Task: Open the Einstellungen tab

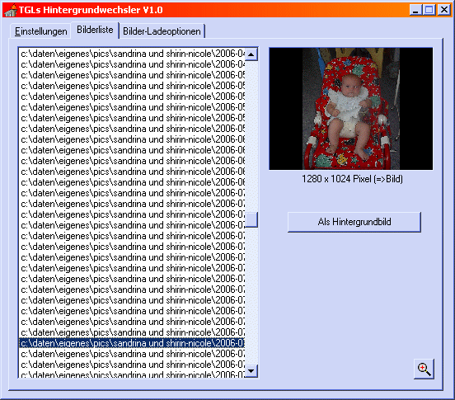Action: (41, 31)
